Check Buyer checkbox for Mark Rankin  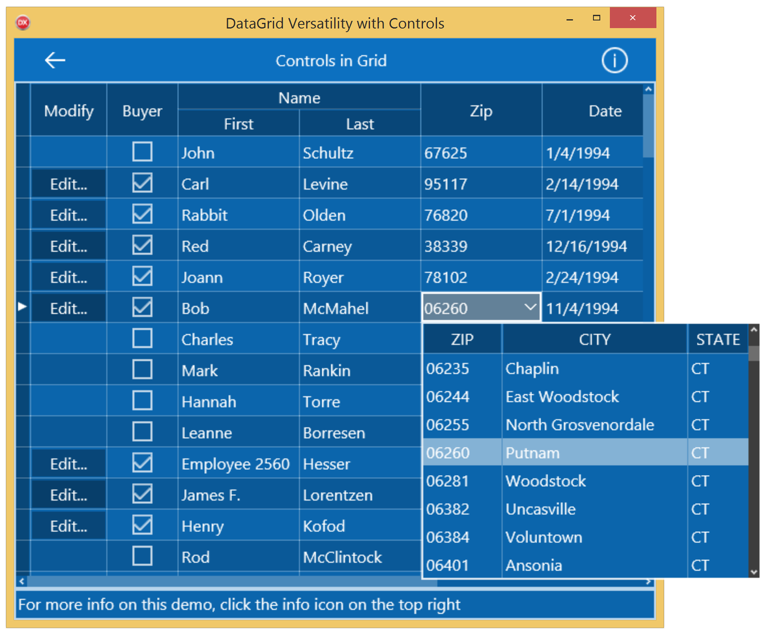[x=142, y=370]
